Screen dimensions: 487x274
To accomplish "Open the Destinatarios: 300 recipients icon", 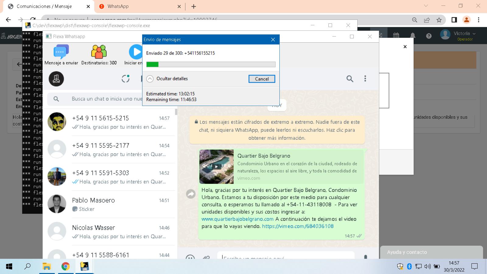I will point(99,52).
